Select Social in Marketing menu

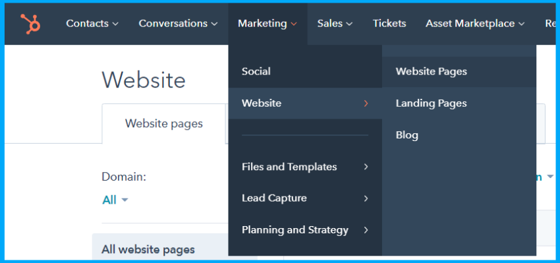305,71
